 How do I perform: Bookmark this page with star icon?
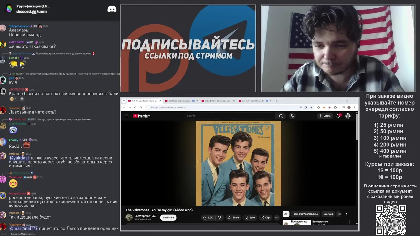tap(311, 107)
